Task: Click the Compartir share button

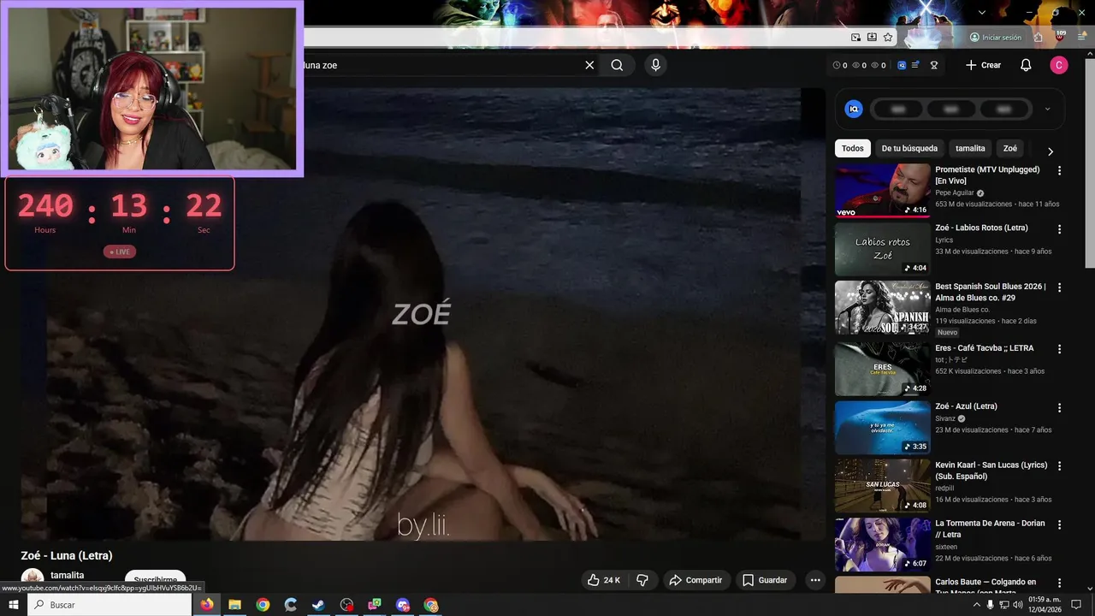Action: [695, 580]
